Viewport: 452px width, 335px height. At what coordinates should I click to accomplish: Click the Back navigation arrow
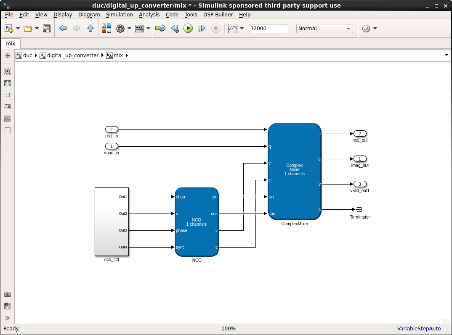click(x=63, y=29)
